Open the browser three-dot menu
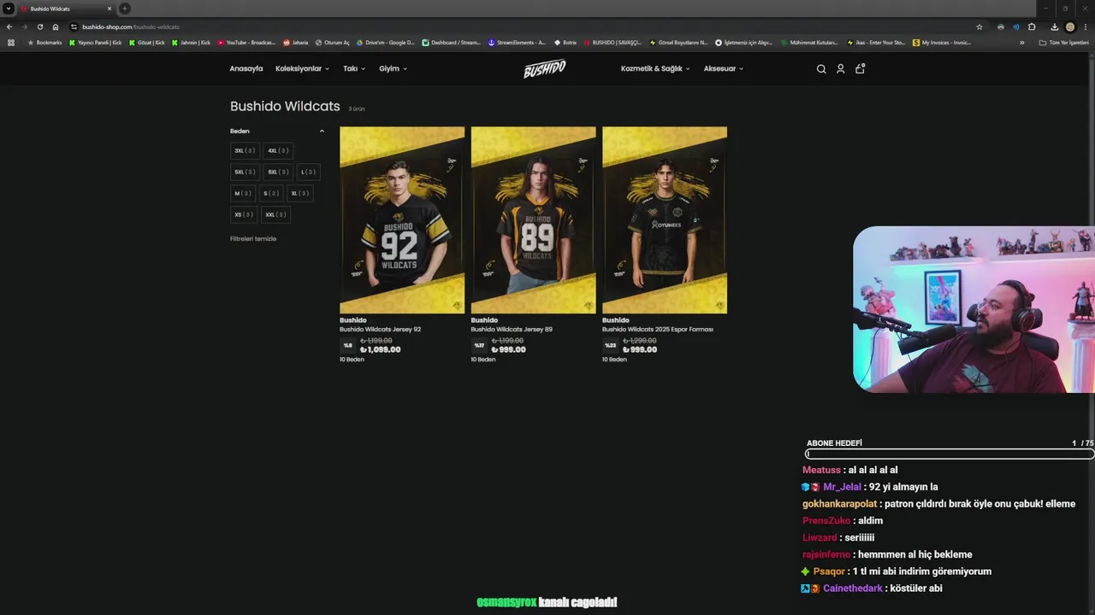 tap(1086, 26)
